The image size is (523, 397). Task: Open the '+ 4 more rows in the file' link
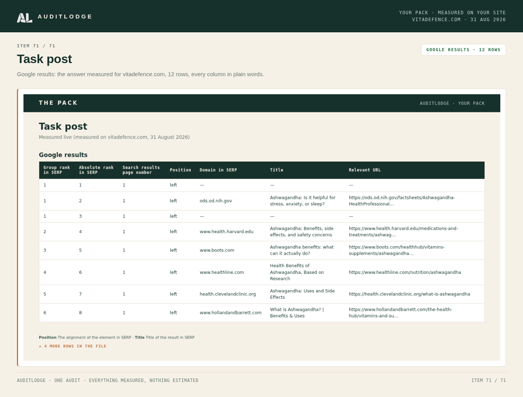point(73,346)
